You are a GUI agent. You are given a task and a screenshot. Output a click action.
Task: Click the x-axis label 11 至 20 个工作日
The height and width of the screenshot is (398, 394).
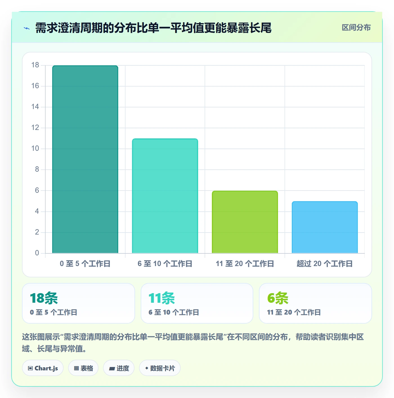coord(245,264)
